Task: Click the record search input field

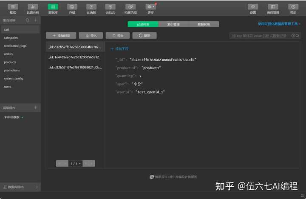Action: click(260, 36)
